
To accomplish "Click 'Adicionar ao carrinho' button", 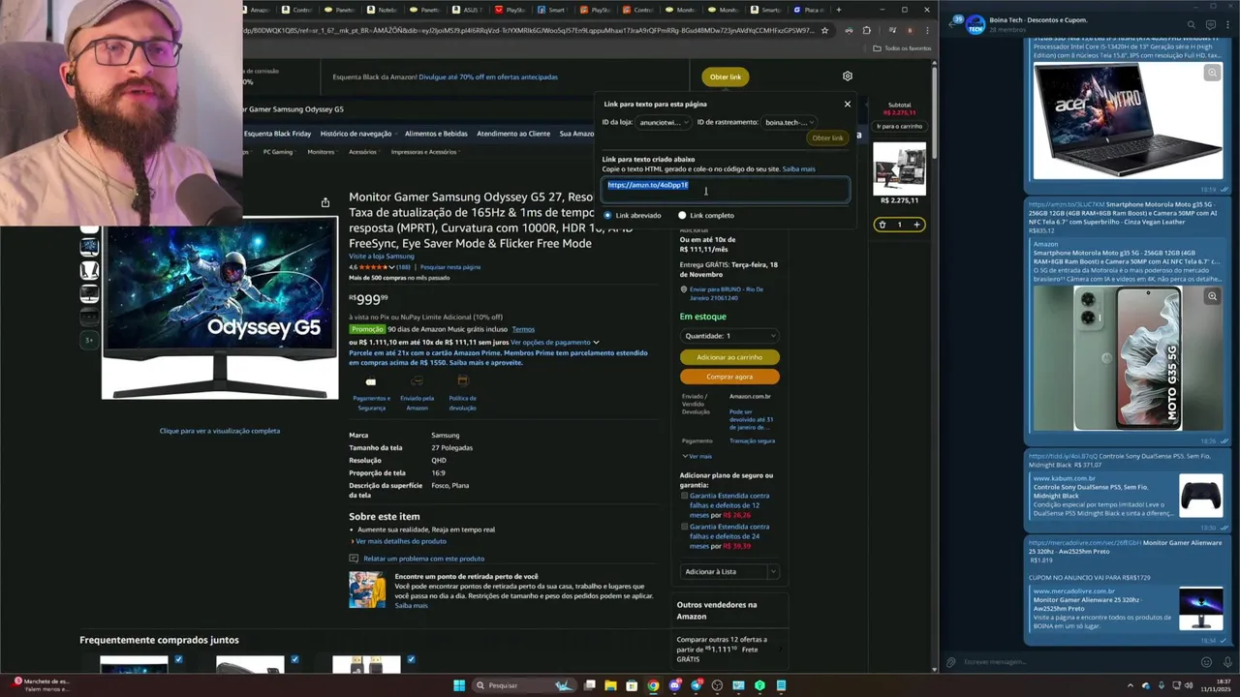I will (729, 357).
